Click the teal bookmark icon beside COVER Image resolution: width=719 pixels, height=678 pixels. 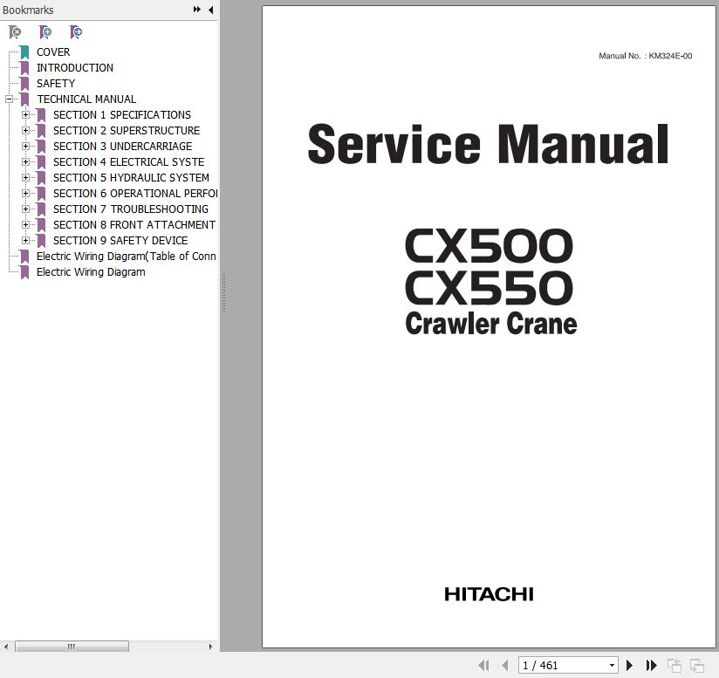point(24,51)
